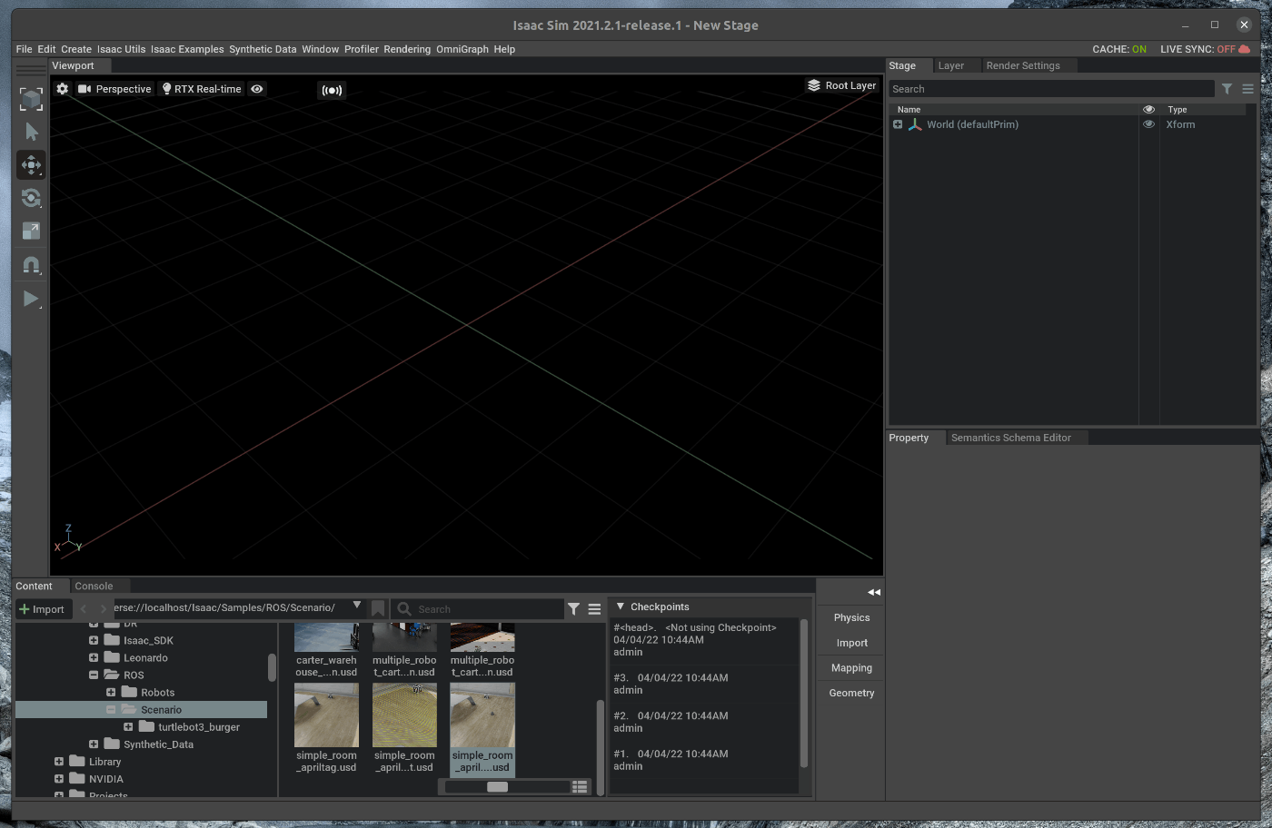Image resolution: width=1272 pixels, height=828 pixels.
Task: Switch to the Layer tab
Action: pyautogui.click(x=950, y=65)
